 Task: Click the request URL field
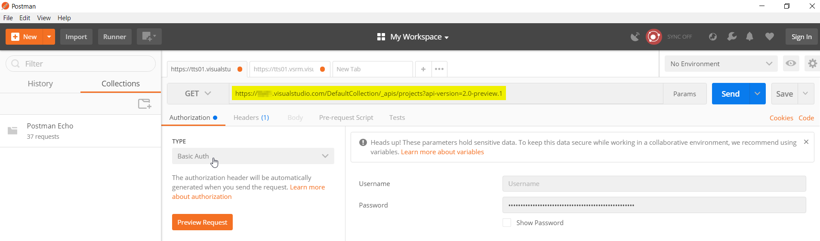446,94
